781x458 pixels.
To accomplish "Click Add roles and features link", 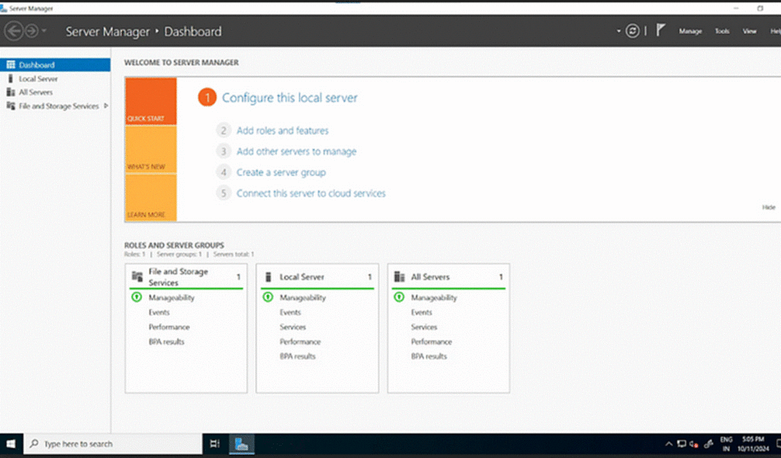I will pos(282,130).
